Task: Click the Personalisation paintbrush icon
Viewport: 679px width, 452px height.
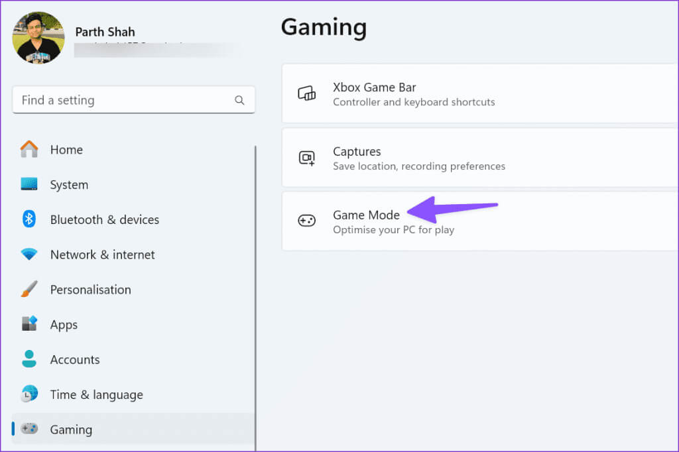Action: (29, 289)
